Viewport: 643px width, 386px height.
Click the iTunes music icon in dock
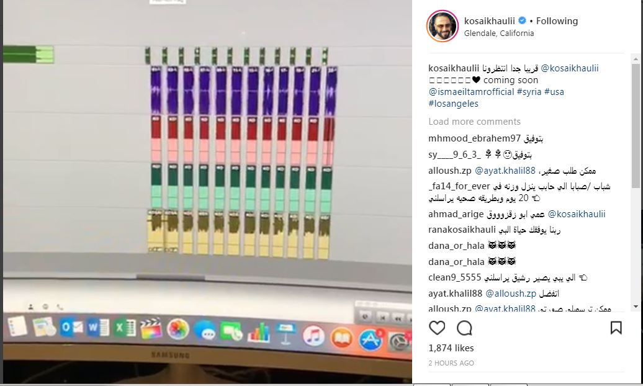[x=313, y=336]
